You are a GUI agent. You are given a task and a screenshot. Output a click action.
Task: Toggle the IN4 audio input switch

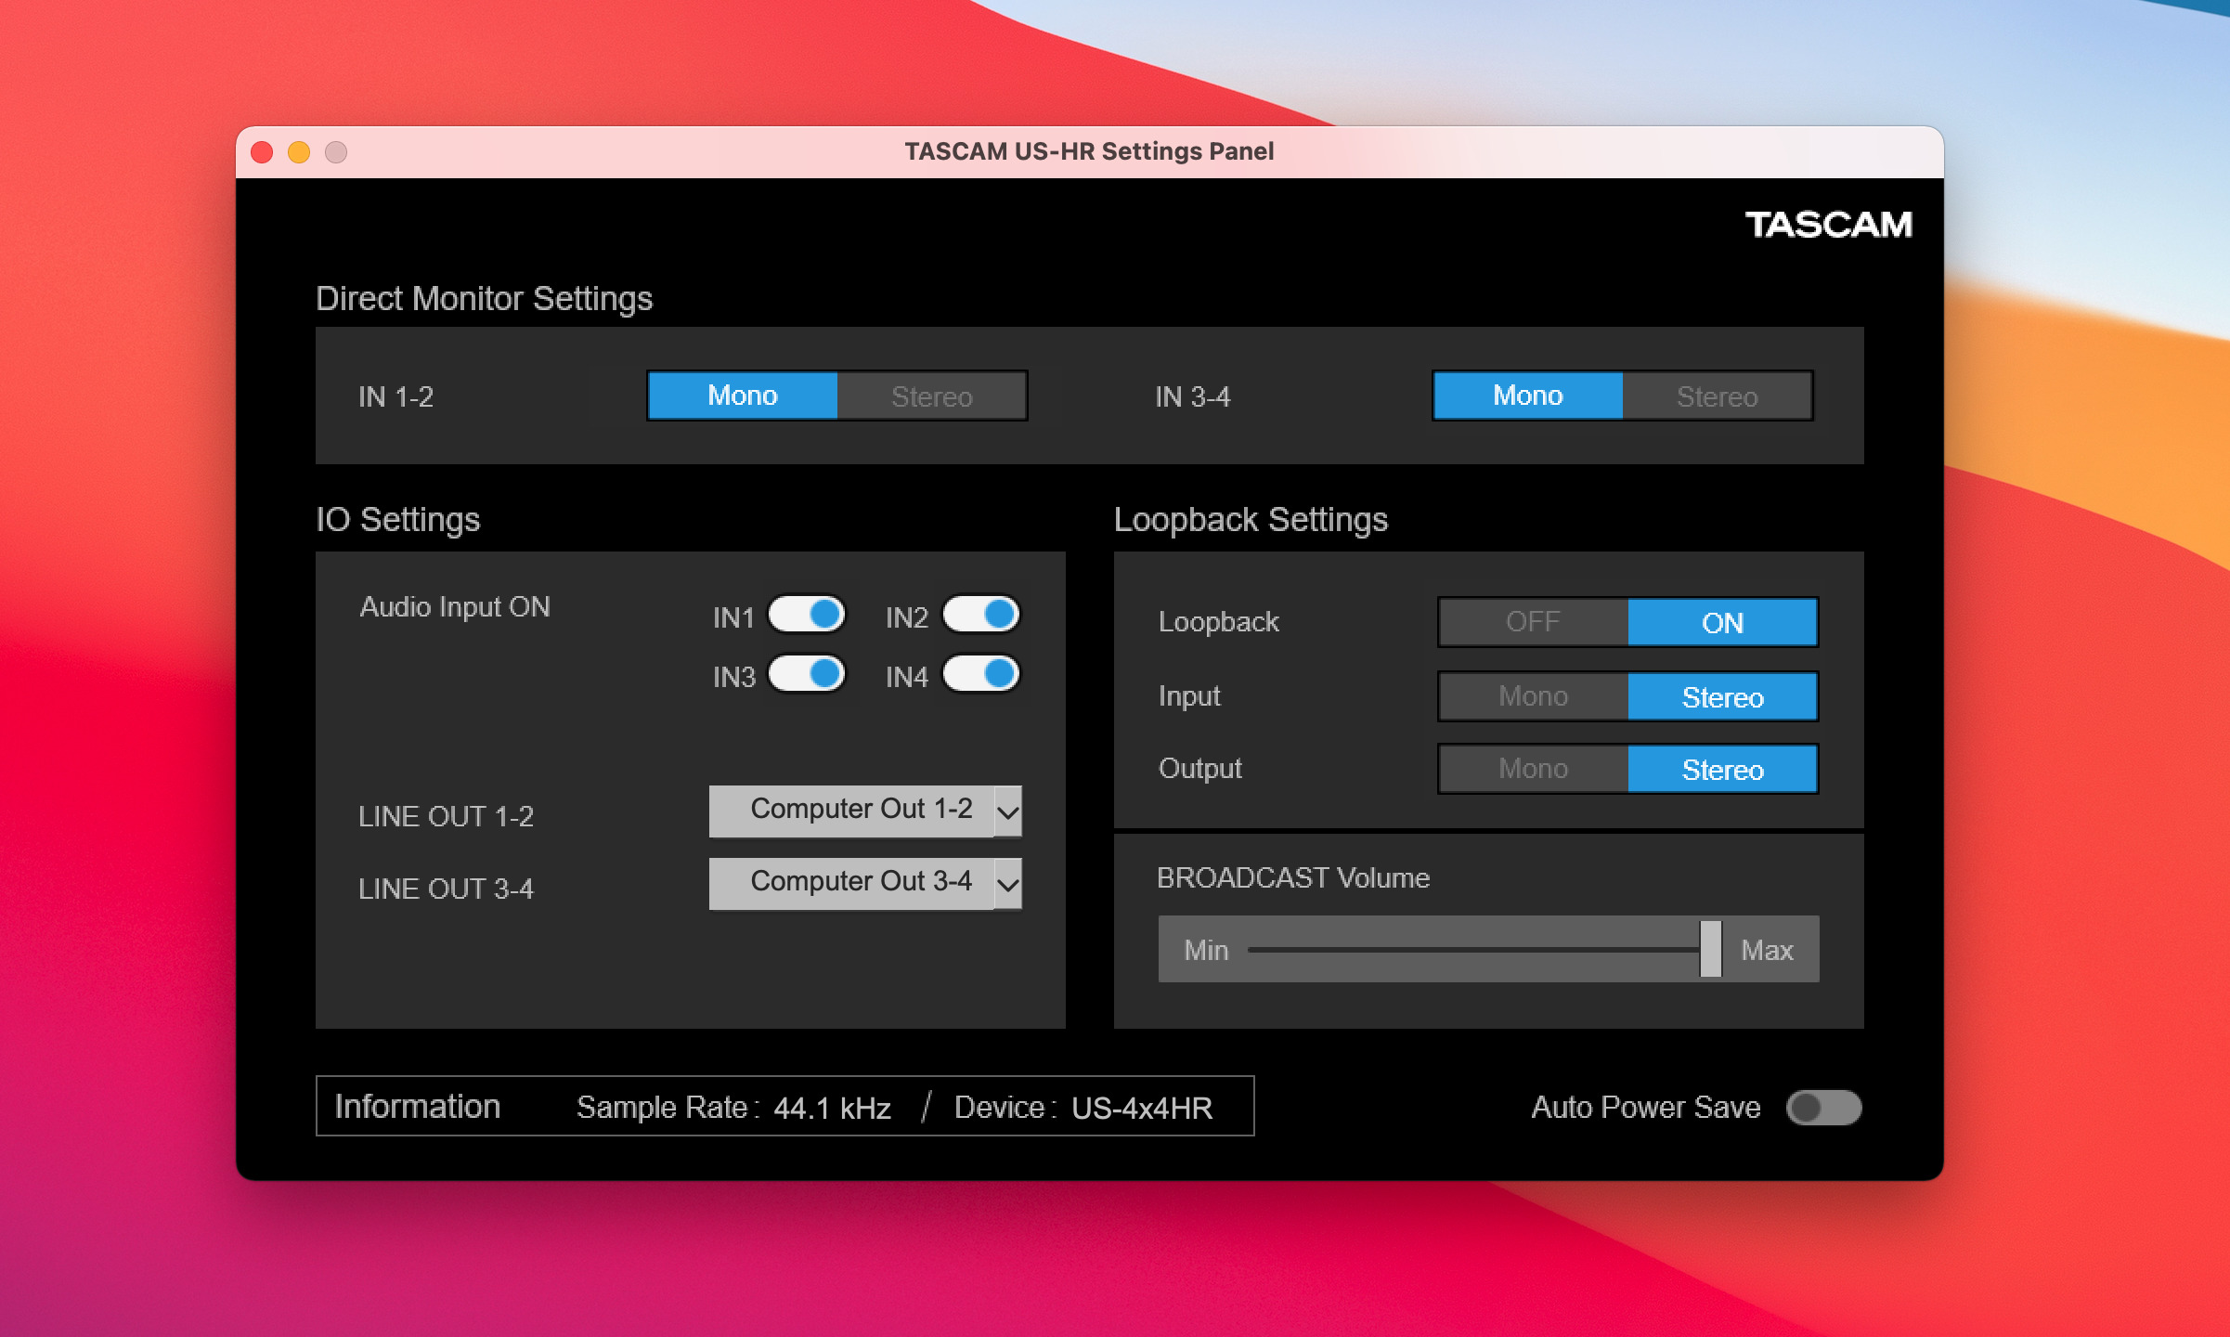point(981,674)
